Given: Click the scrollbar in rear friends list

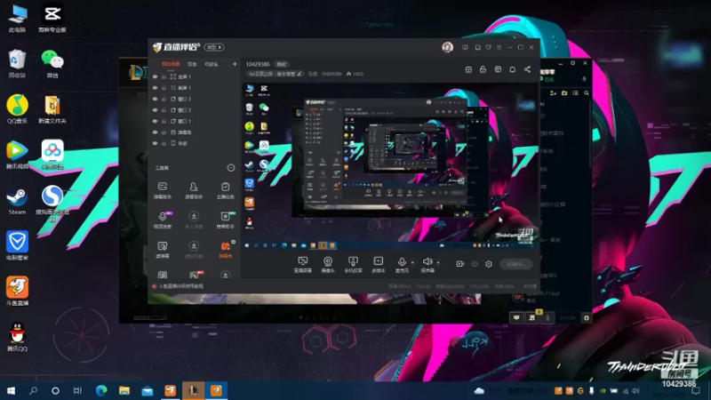Looking at the screenshot, I should [590, 134].
